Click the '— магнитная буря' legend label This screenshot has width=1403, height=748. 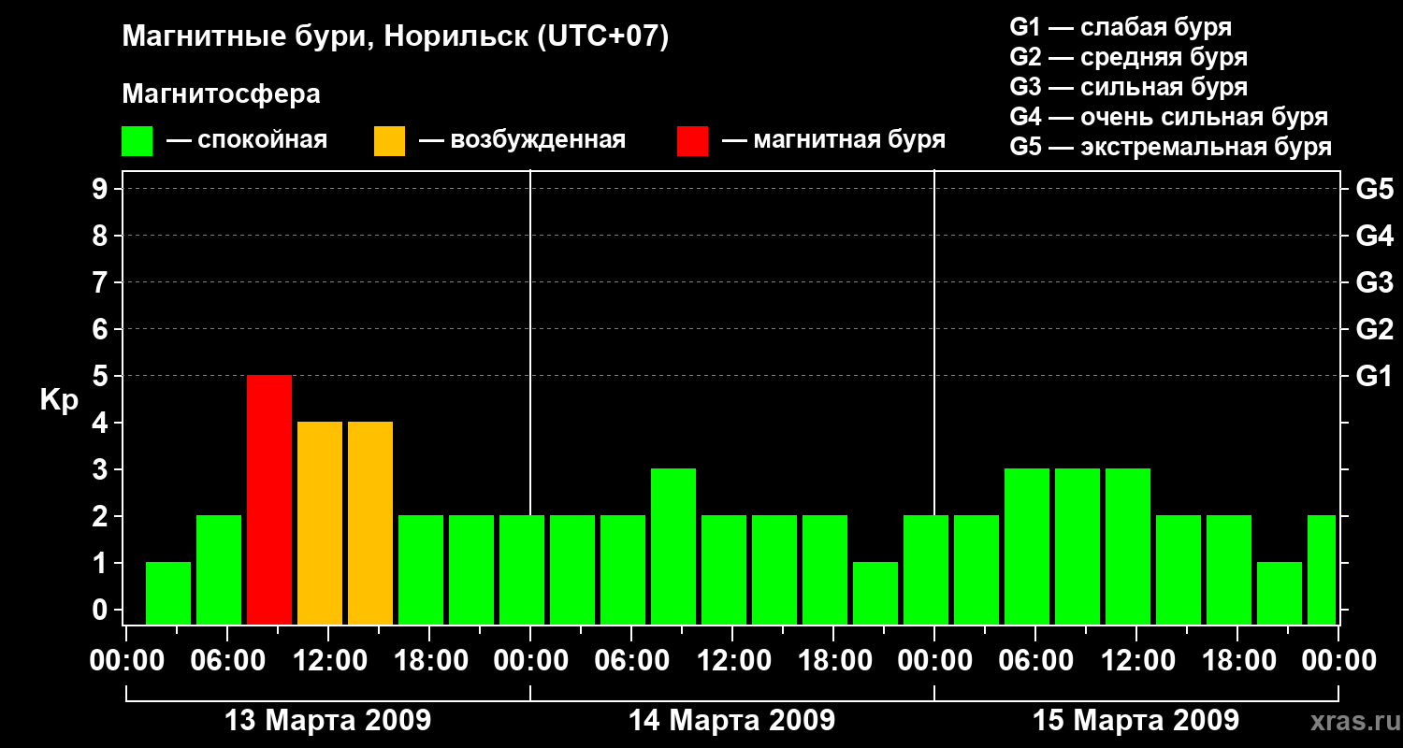point(833,141)
